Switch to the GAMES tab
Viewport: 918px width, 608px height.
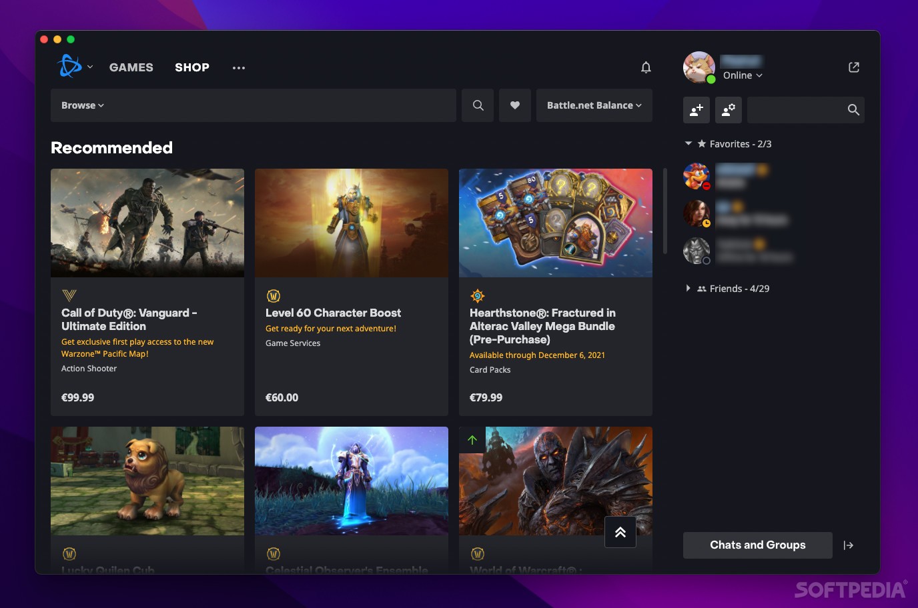131,67
